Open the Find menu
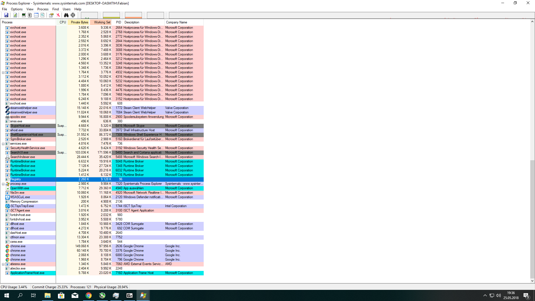The height and width of the screenshot is (301, 535). (x=55, y=9)
